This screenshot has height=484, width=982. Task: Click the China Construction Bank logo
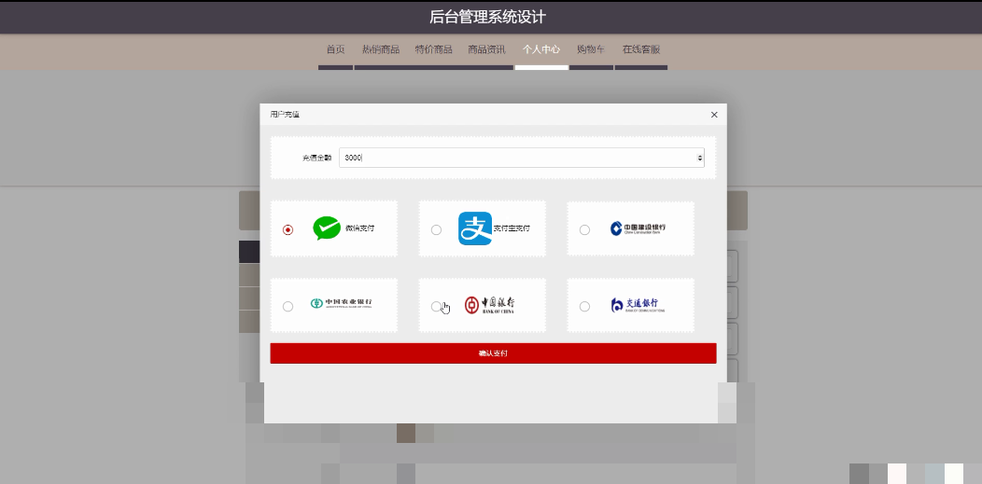click(x=638, y=228)
